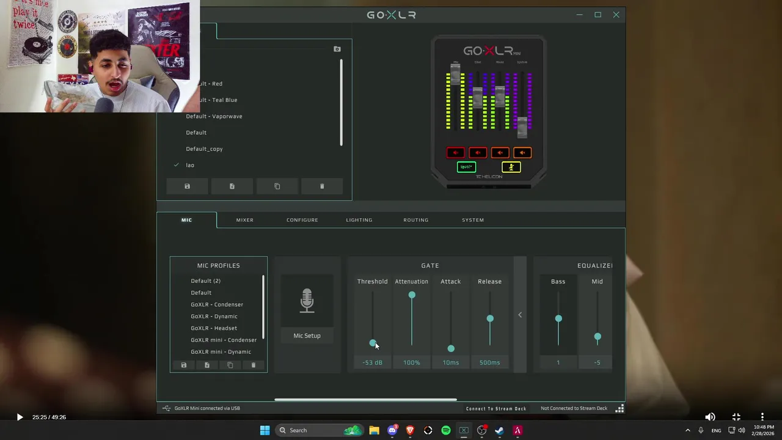Screen dimensions: 782x440
Task: Click the Equalizer Mid slider handle
Action: coord(597,337)
